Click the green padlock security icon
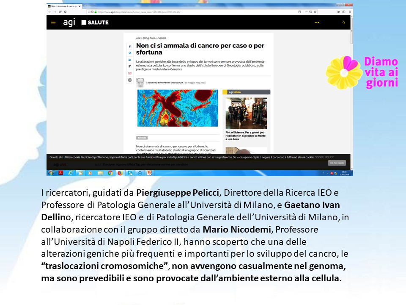The height and width of the screenshot is (305, 406). coord(95,12)
